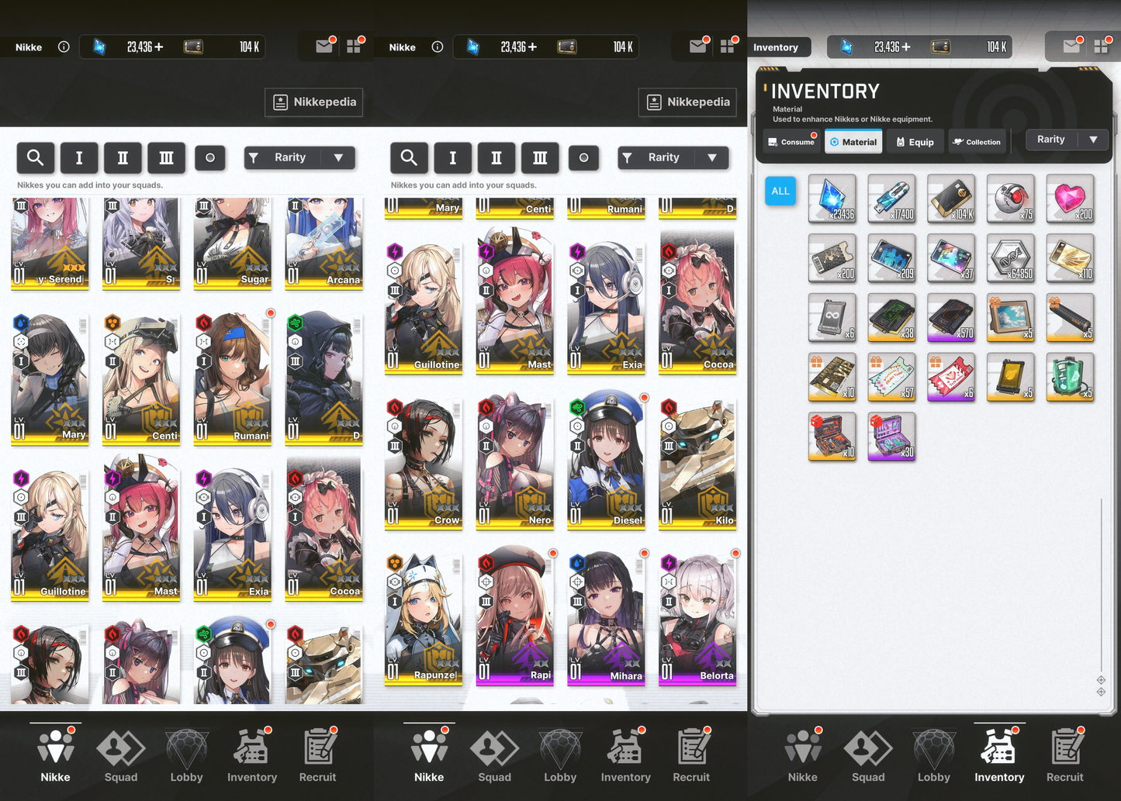This screenshot has width=1121, height=801.
Task: Open grid menu icon in middle panel
Action: click(727, 47)
